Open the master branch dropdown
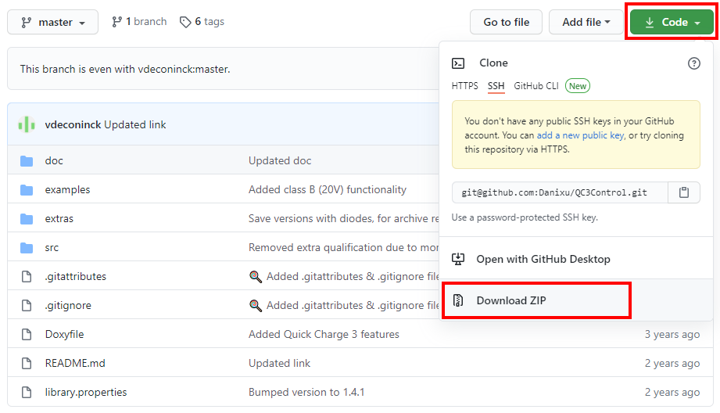Image resolution: width=720 pixels, height=413 pixels. click(53, 22)
